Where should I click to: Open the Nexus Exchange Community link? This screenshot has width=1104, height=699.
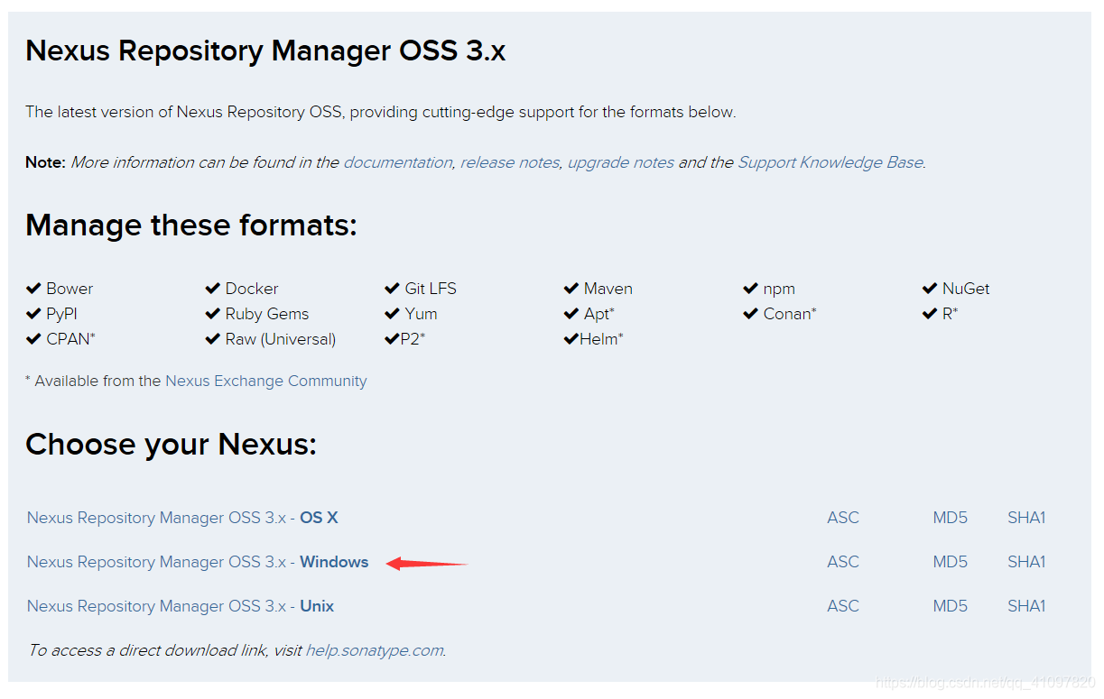pos(265,381)
